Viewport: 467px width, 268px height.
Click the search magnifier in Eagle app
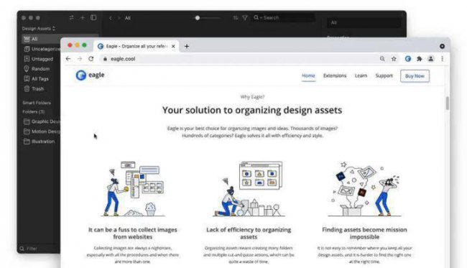click(x=256, y=17)
